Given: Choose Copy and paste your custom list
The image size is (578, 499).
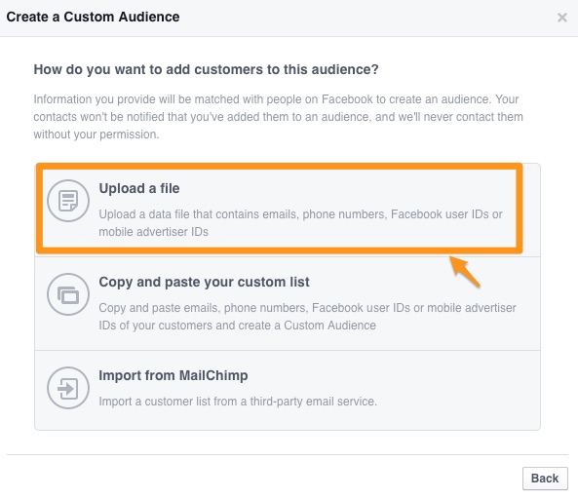Looking at the screenshot, I should (205, 282).
